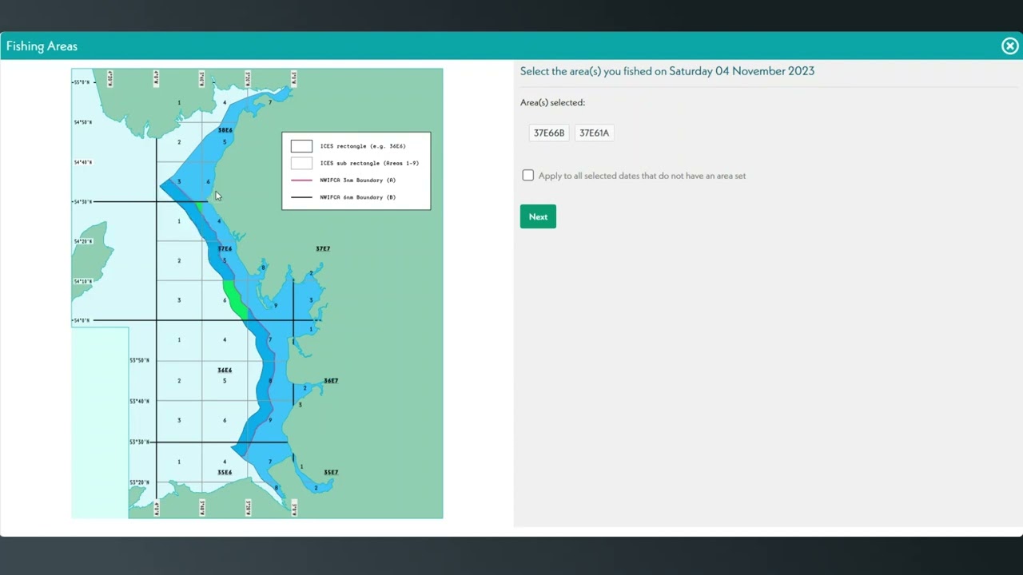Tick 'Apply to all selected dates' checkbox
Viewport: 1023px width, 575px height.
[x=527, y=175]
